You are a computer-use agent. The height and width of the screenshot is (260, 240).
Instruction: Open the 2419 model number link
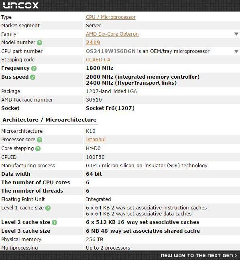click(93, 43)
